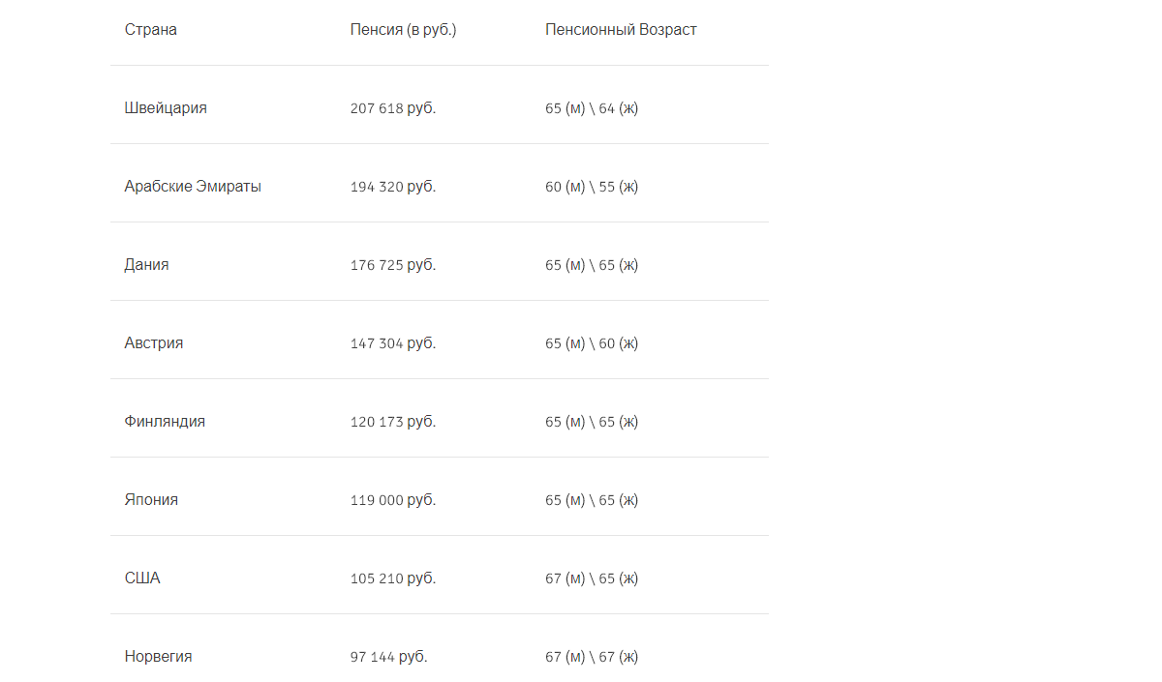The image size is (1162, 682).
Task: Select the Дания country cell
Action: click(147, 265)
